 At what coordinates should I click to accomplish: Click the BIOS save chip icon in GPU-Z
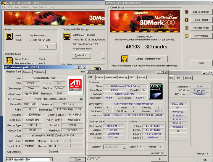(81, 99)
